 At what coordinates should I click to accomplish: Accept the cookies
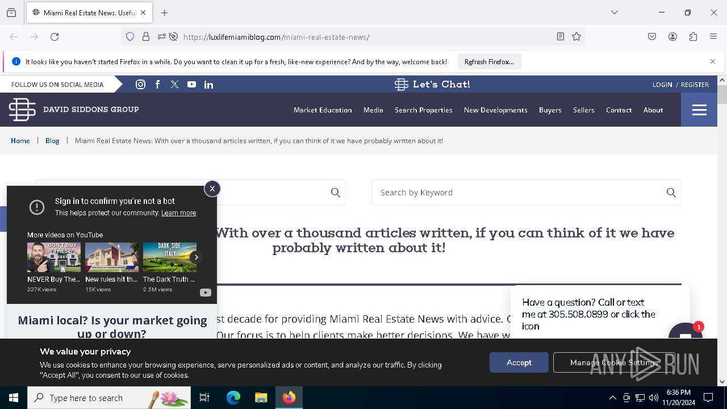519,362
